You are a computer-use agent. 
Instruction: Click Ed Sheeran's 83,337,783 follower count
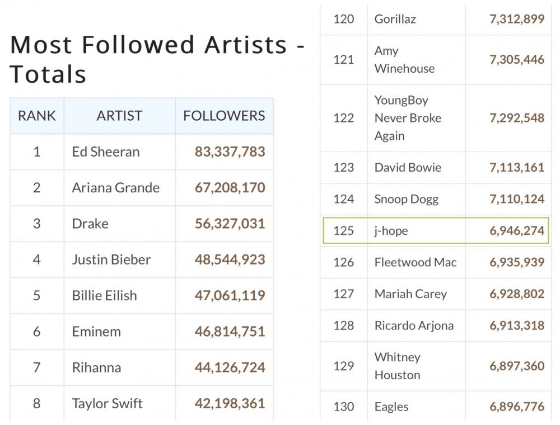pos(230,152)
